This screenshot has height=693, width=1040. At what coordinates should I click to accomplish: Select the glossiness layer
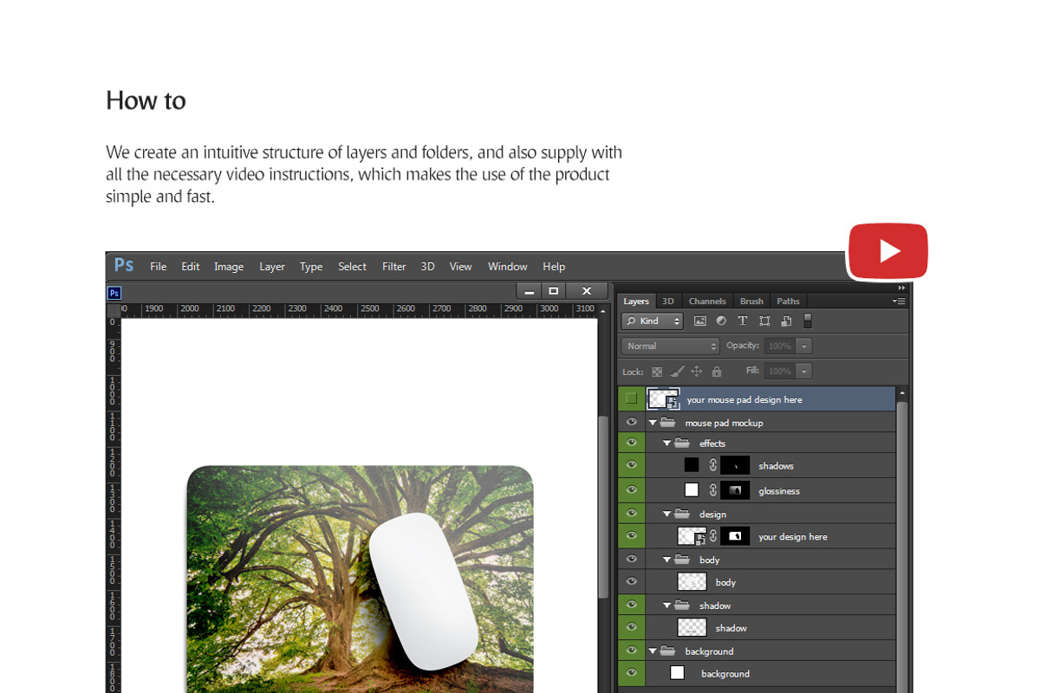point(778,491)
